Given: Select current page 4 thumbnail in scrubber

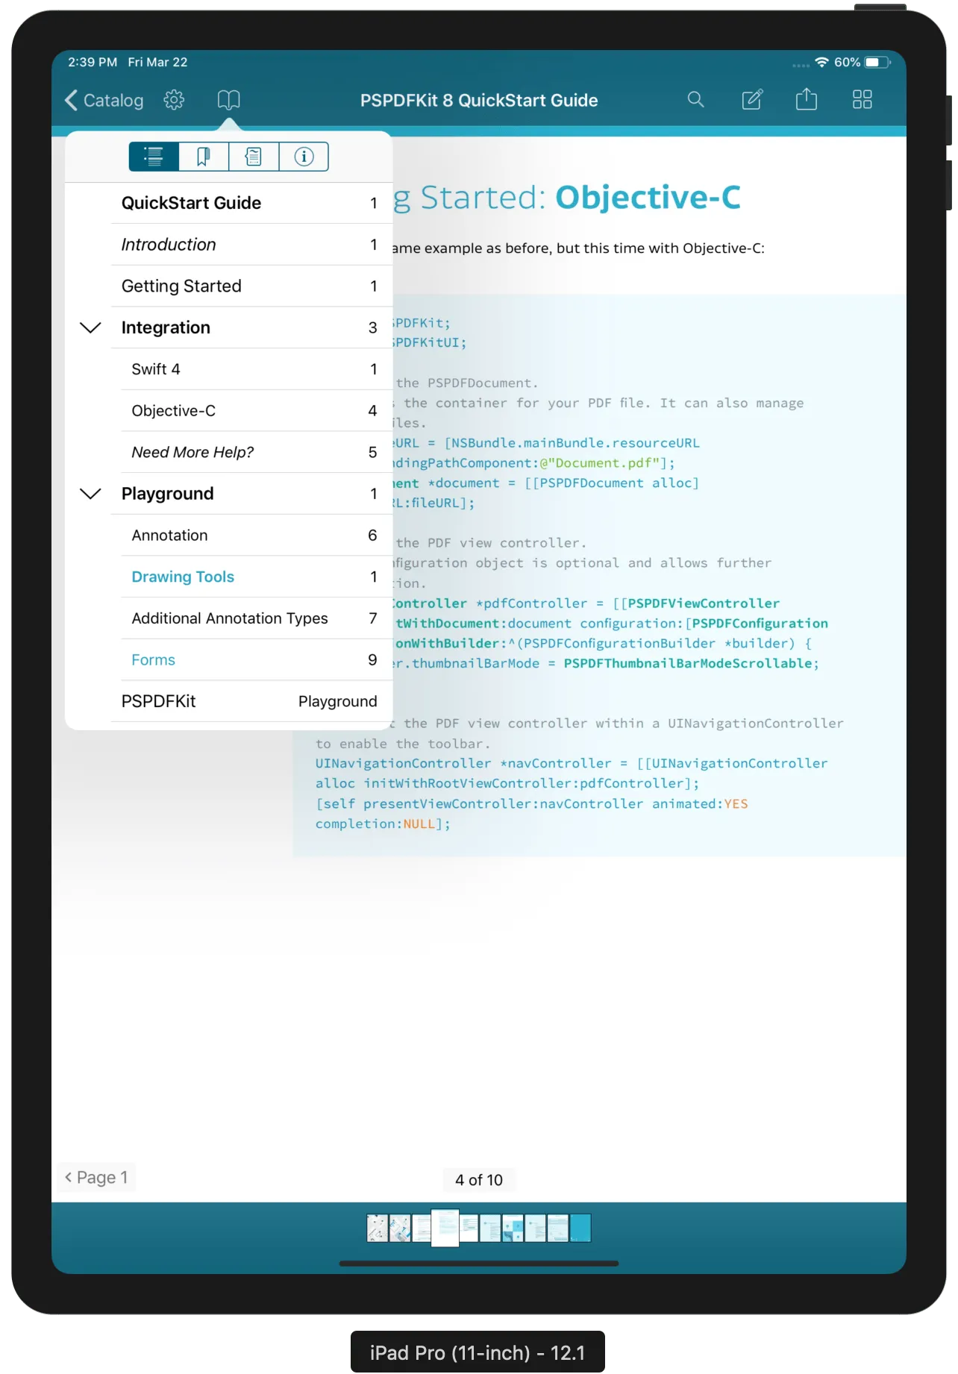Looking at the screenshot, I should (445, 1228).
